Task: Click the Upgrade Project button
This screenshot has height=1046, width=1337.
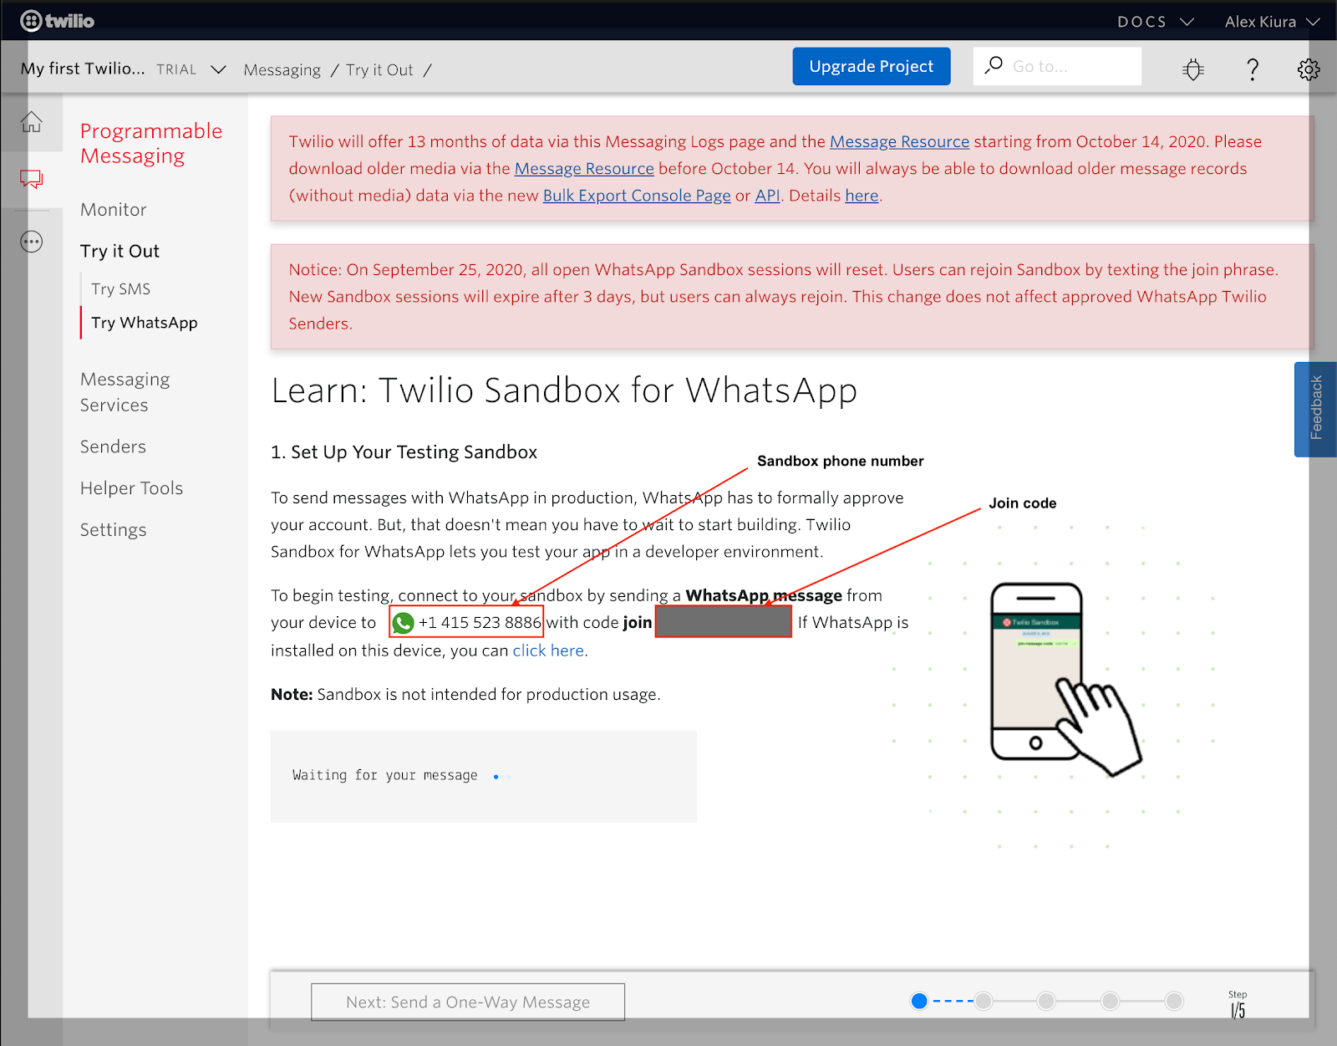Action: tap(872, 66)
